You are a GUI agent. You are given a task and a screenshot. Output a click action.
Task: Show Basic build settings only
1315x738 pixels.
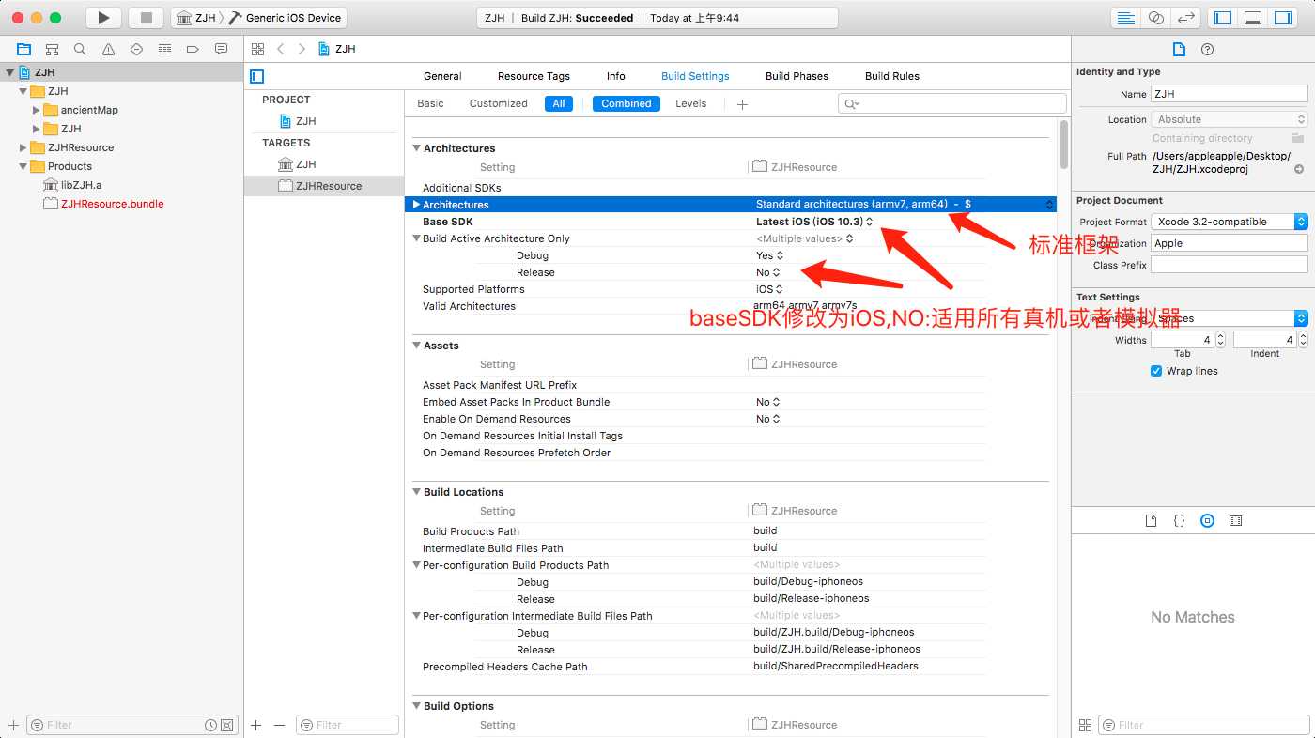click(x=430, y=103)
